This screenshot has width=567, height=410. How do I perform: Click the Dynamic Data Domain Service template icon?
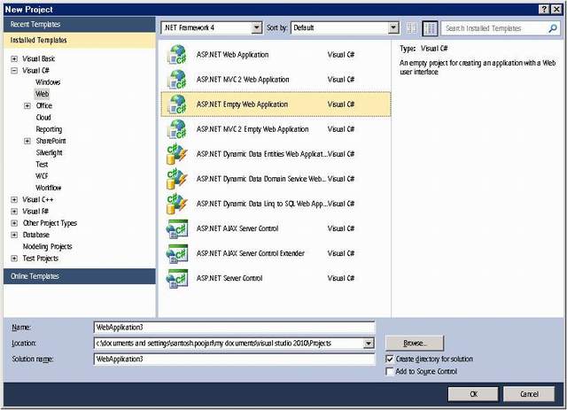[x=177, y=179]
